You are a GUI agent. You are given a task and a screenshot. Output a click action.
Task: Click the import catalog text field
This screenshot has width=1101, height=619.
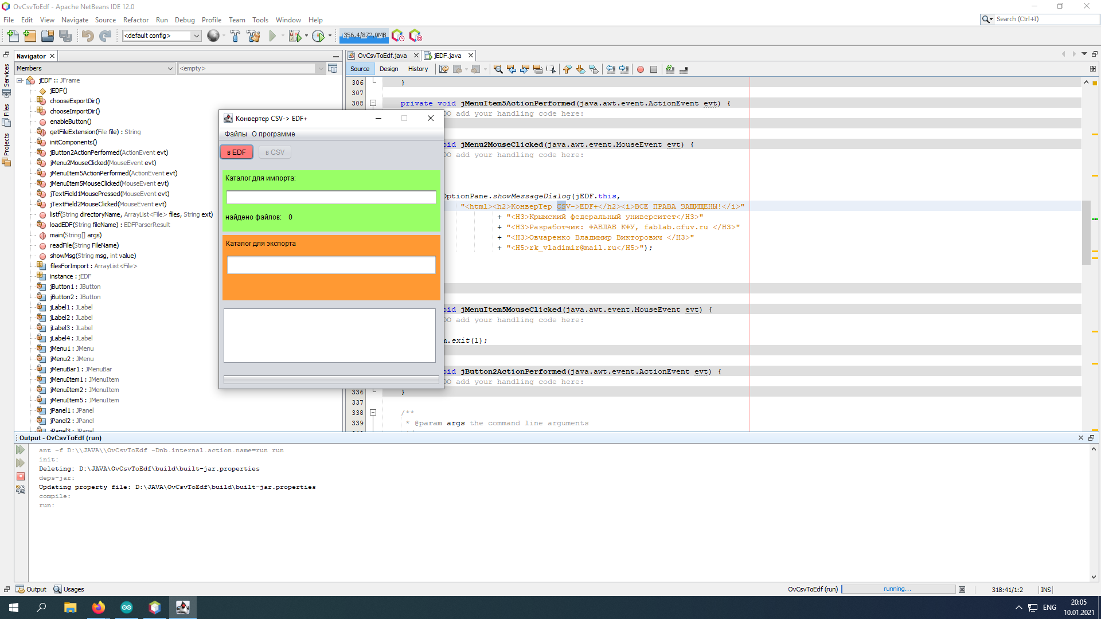[x=331, y=197]
